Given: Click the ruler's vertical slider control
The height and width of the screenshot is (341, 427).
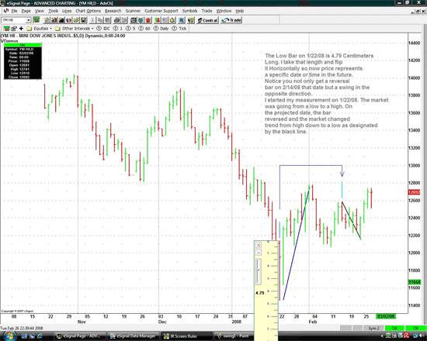Looking at the screenshot, I should (259, 272).
